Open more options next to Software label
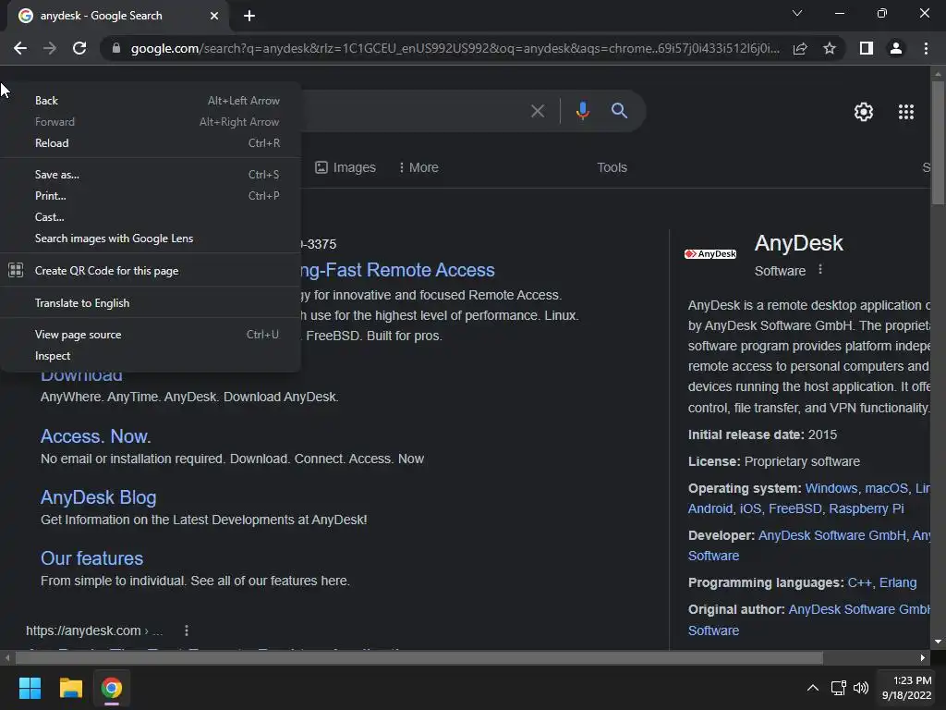The height and width of the screenshot is (710, 946). pyautogui.click(x=820, y=269)
